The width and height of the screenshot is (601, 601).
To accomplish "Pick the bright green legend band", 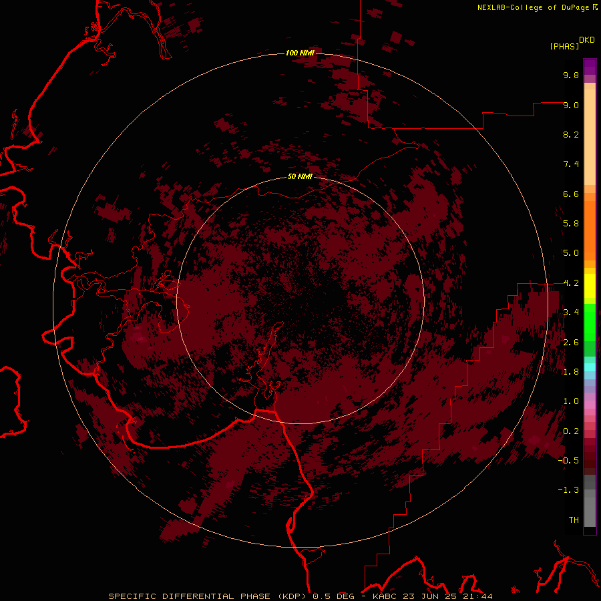I will coord(590,322).
